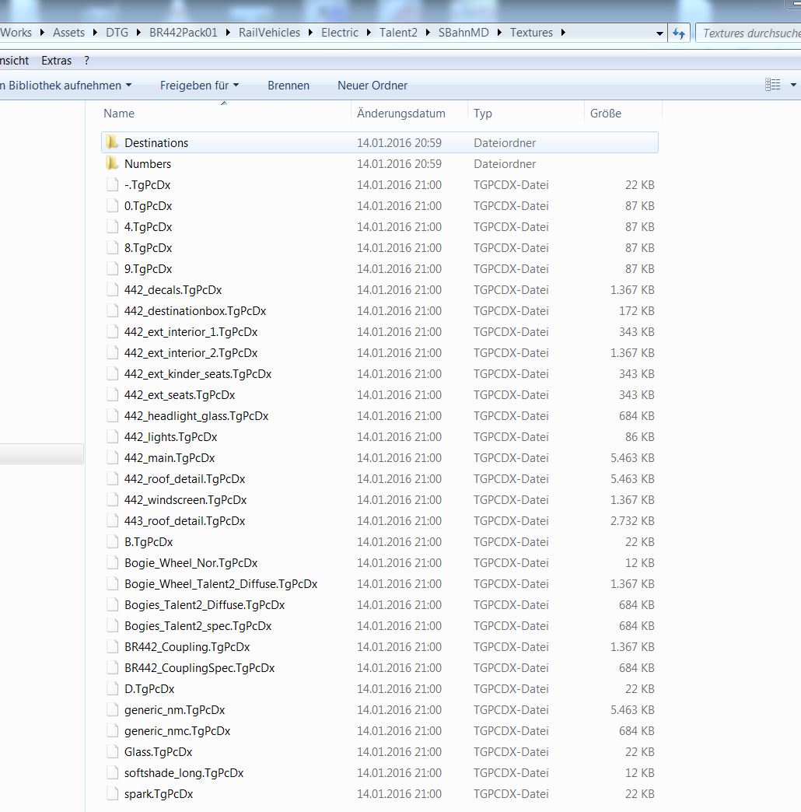This screenshot has width=801, height=812.
Task: Click file icon of 442_lights.TgPcDx
Action: coord(112,436)
